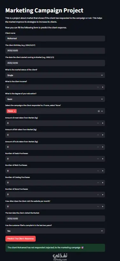Decrease amount of fish with minus
Screen dimensions: 120x261
pos(98,135)
